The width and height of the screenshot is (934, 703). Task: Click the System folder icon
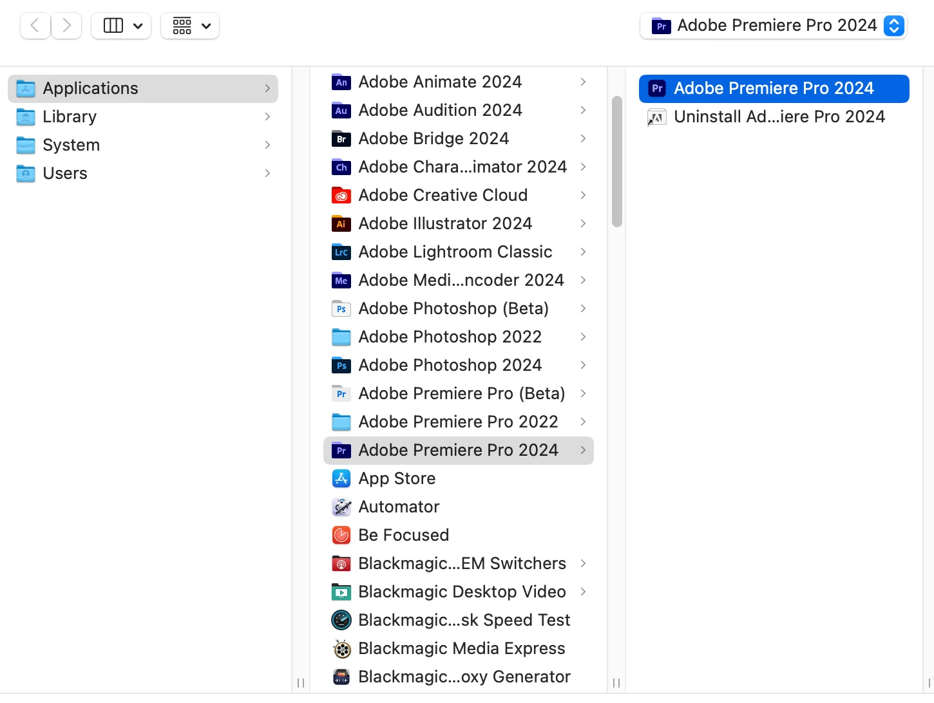pyautogui.click(x=26, y=145)
